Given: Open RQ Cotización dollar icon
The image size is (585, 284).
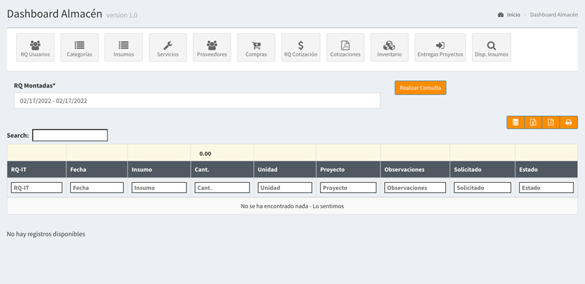Looking at the screenshot, I should point(300,48).
